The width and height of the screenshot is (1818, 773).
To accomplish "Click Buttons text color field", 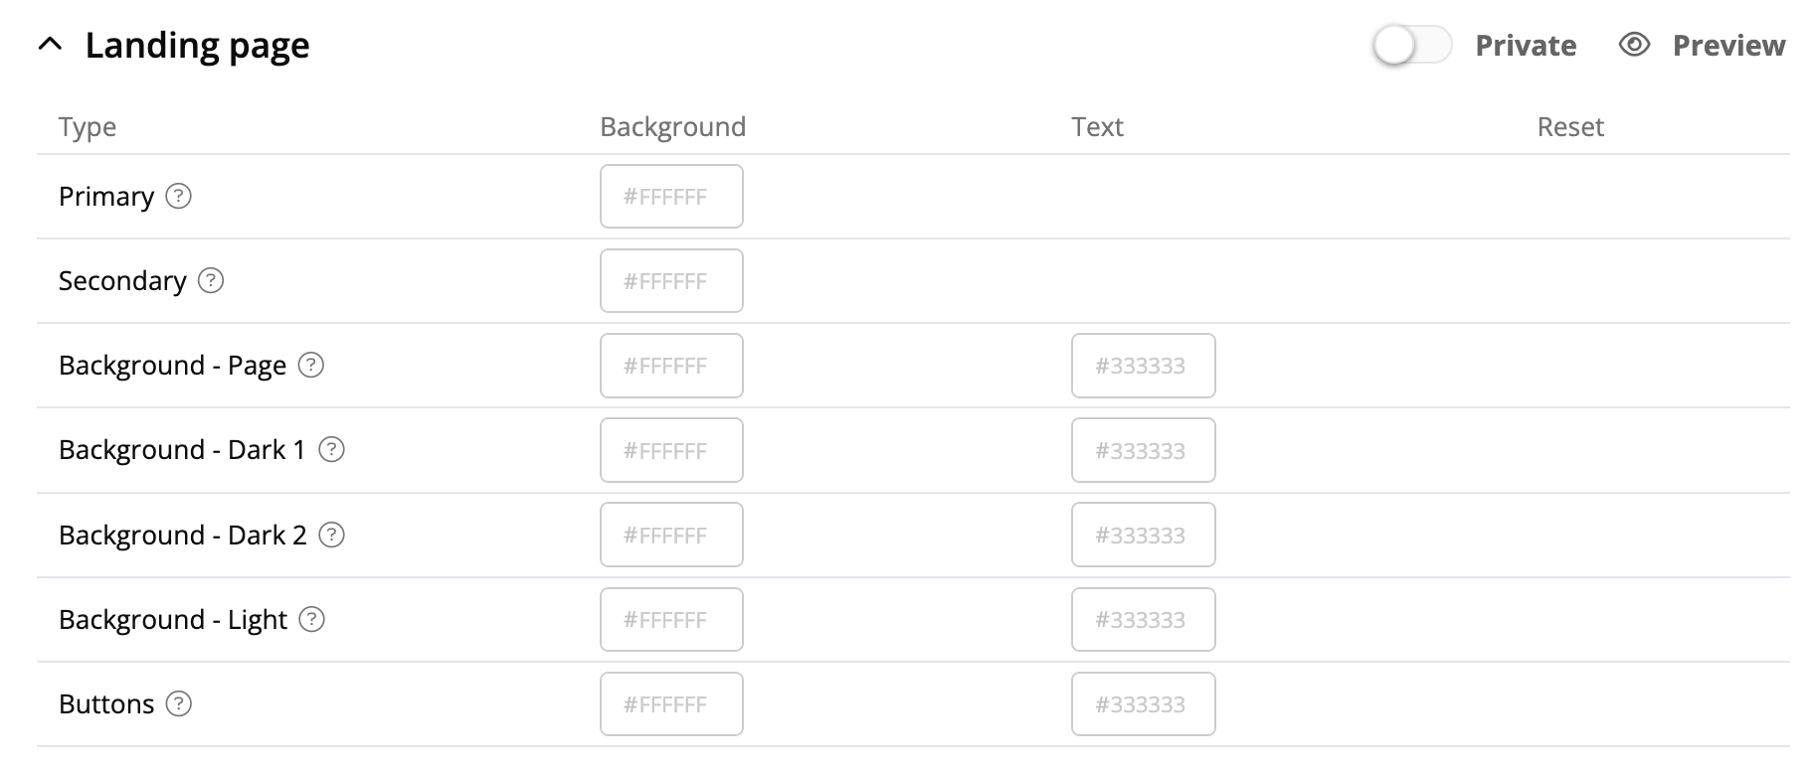I will click(1143, 704).
